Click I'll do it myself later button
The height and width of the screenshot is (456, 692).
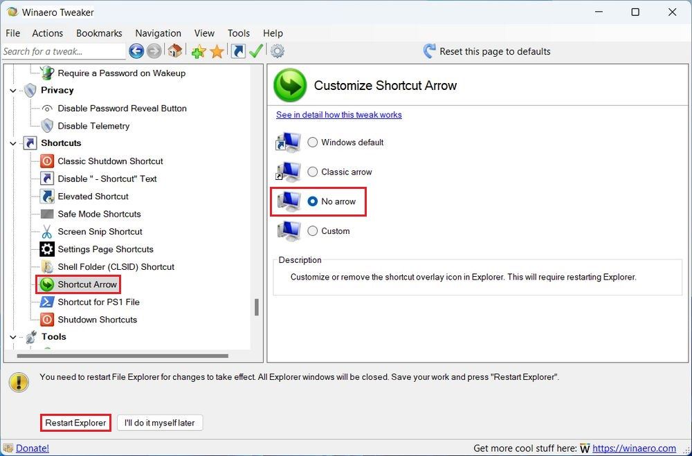click(160, 423)
